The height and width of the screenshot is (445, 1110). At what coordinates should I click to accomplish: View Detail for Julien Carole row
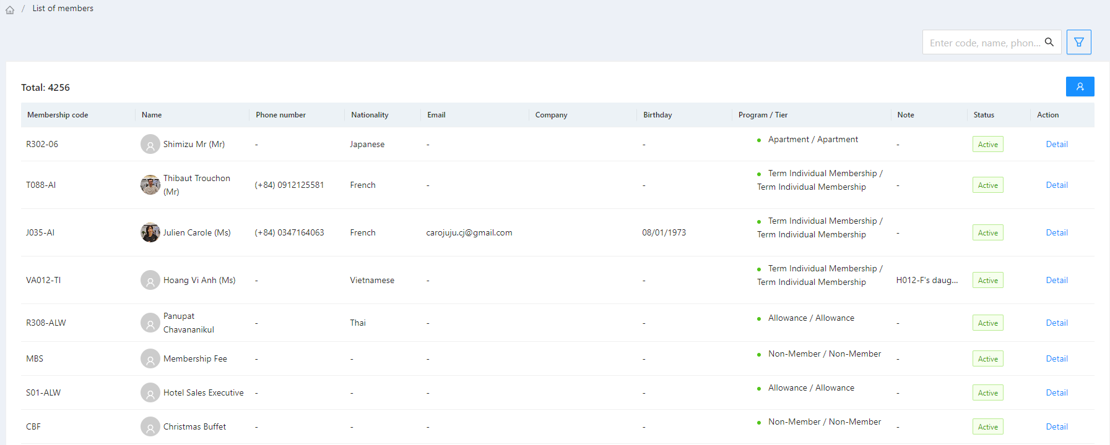(1056, 232)
